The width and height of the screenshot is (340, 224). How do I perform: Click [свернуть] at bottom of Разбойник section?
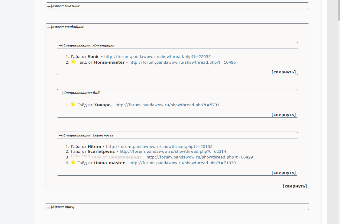coord(295,186)
